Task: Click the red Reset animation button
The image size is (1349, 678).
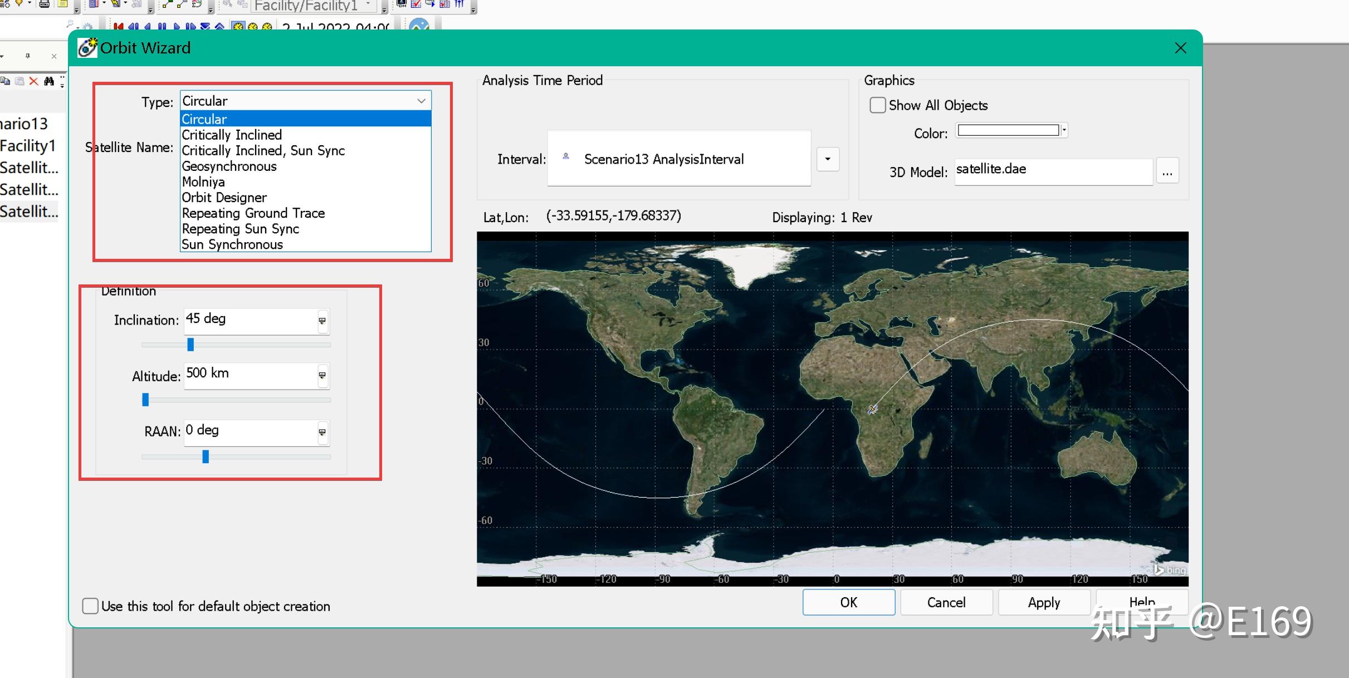Action: pyautogui.click(x=118, y=26)
